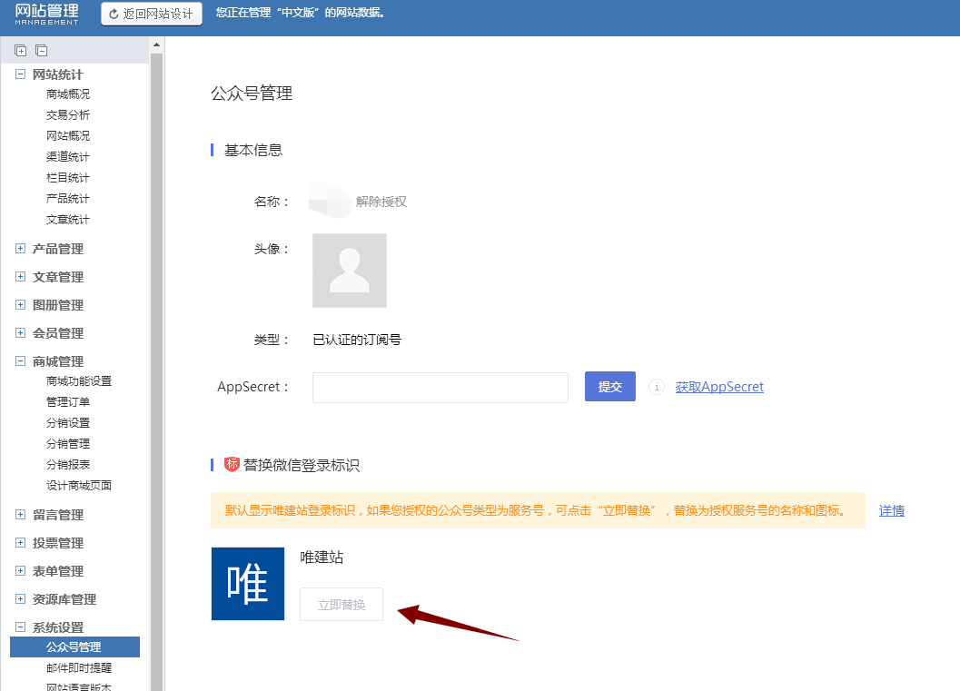This screenshot has height=691, width=960.
Task: Click the 立即替换 button
Action: pyautogui.click(x=341, y=605)
